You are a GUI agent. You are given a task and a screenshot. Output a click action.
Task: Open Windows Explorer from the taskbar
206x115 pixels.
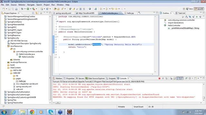click(x=23, y=112)
